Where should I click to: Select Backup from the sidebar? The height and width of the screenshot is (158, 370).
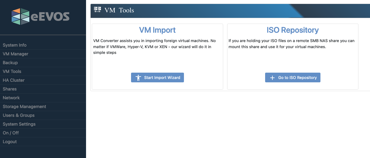(x=10, y=63)
